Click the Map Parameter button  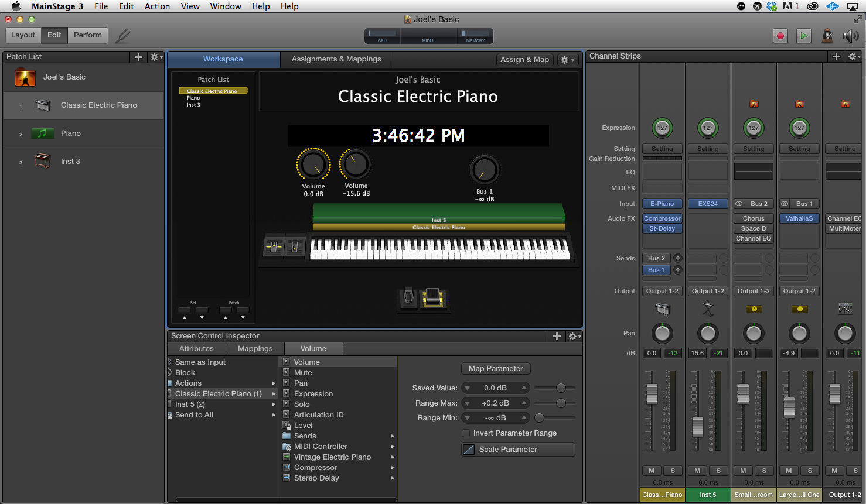coord(496,369)
